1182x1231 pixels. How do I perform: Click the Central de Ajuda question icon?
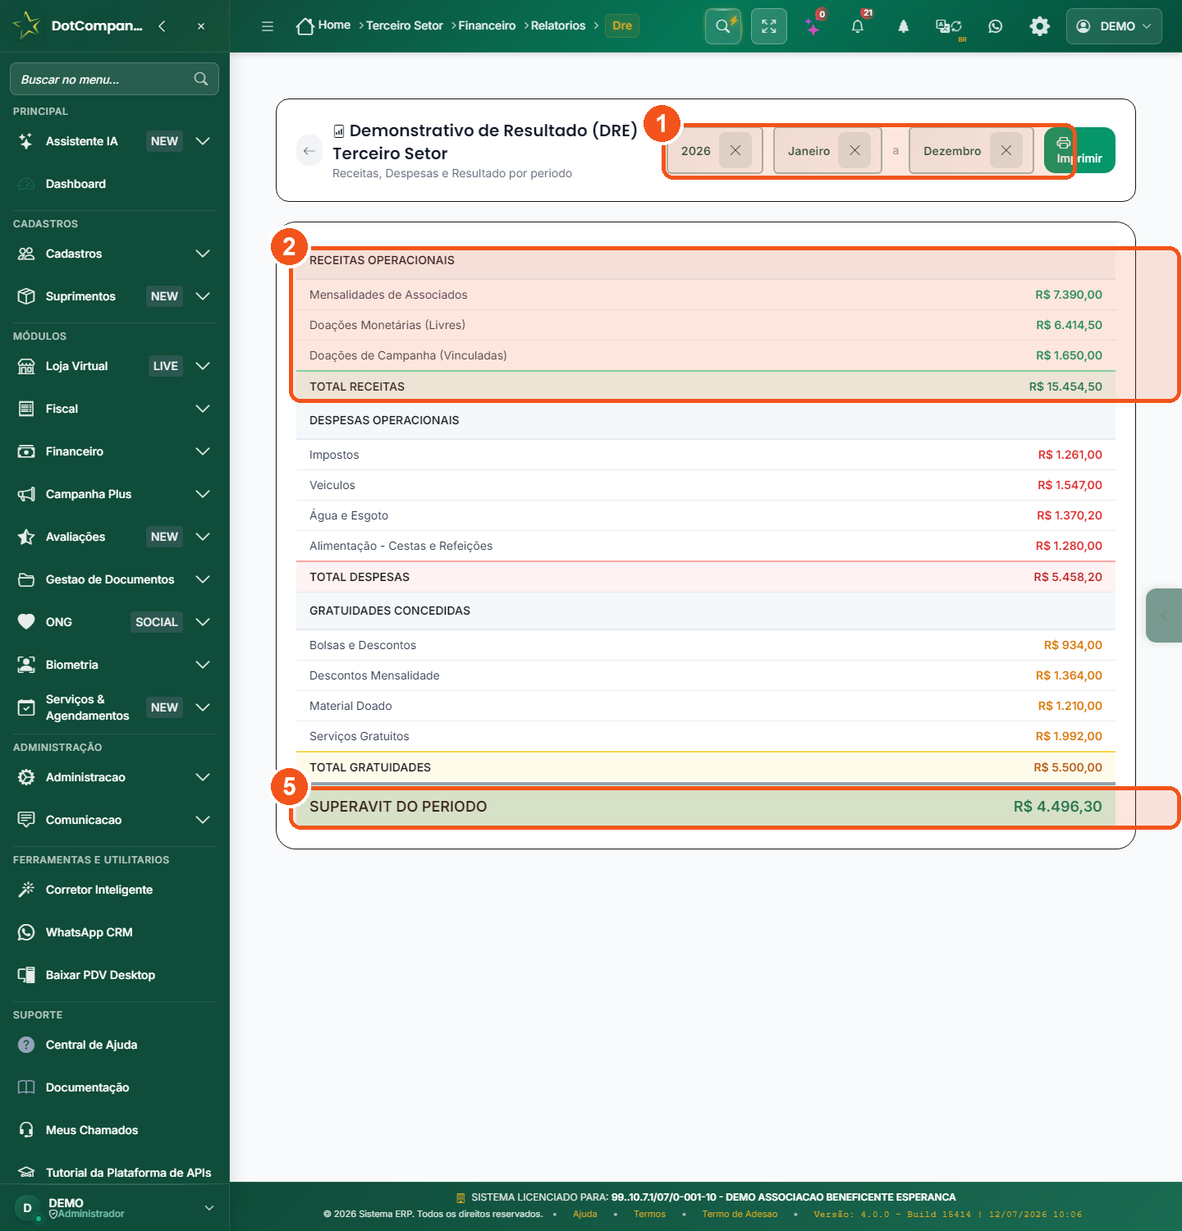26,1045
